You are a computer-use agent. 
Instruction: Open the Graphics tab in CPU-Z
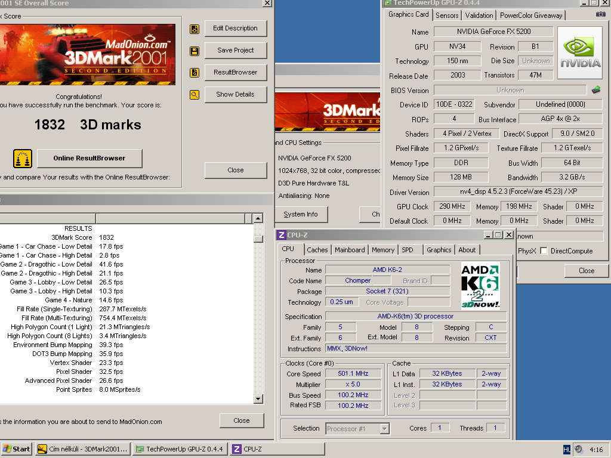pyautogui.click(x=439, y=250)
